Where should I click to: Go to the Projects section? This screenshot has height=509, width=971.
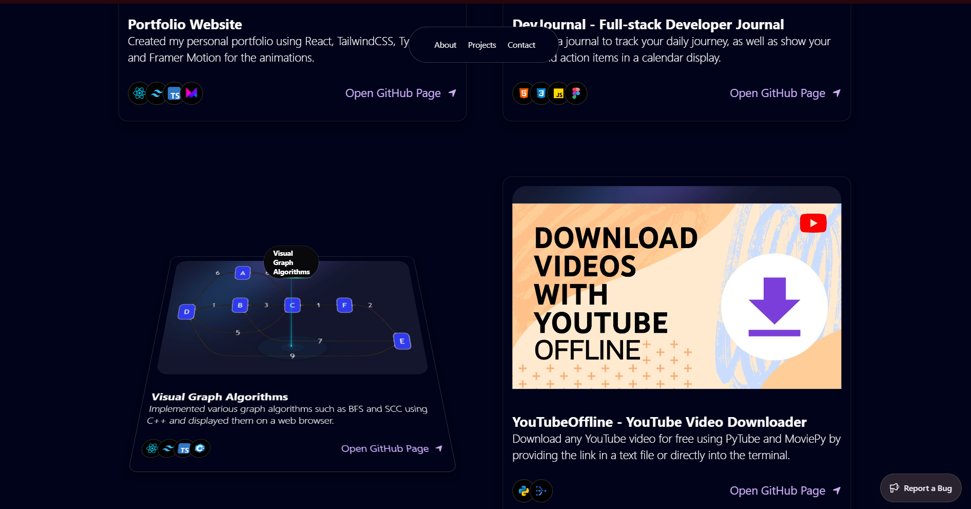pos(482,45)
